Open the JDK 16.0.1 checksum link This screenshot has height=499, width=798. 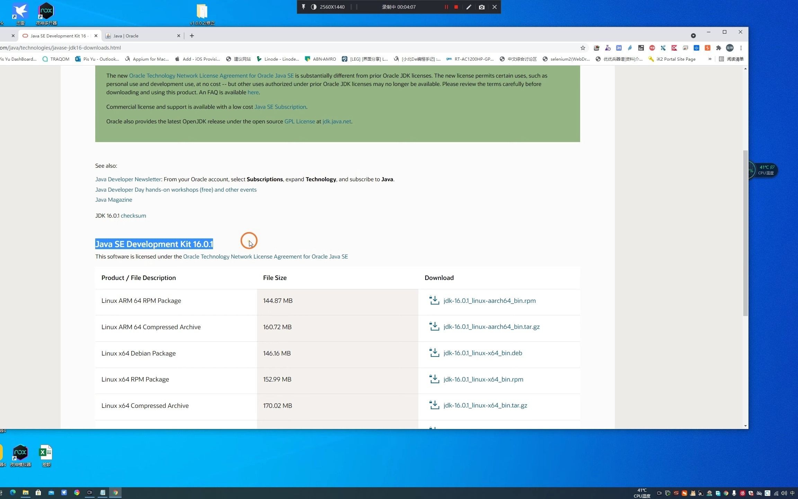(x=133, y=216)
